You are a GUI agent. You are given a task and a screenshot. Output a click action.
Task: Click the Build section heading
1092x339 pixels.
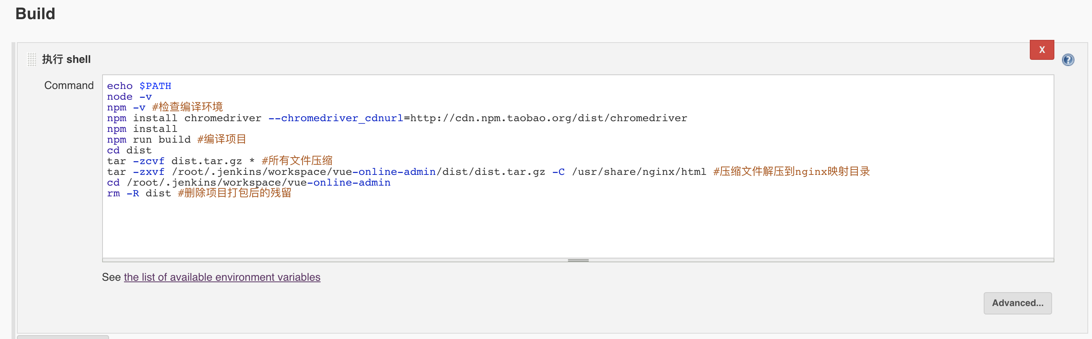click(x=35, y=13)
